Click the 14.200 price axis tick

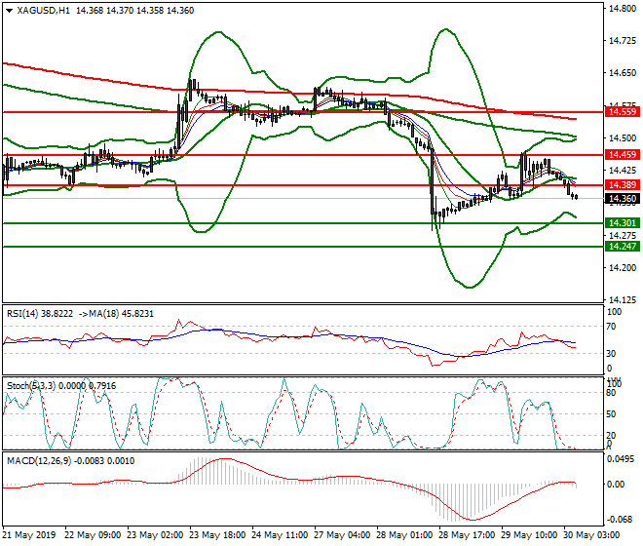623,268
